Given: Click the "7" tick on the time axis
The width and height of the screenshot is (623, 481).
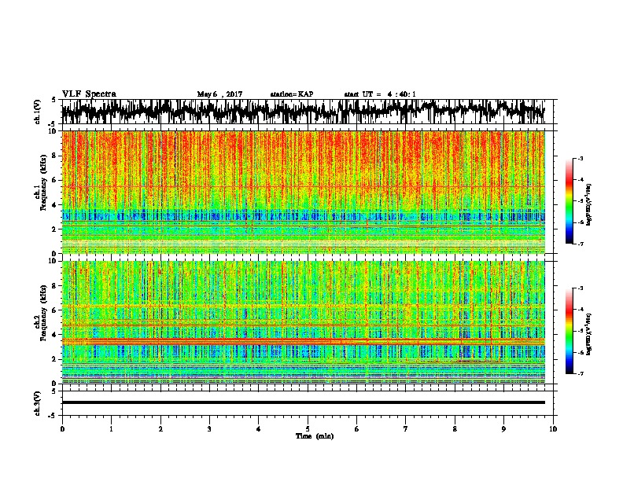Looking at the screenshot, I should pyautogui.click(x=406, y=429).
